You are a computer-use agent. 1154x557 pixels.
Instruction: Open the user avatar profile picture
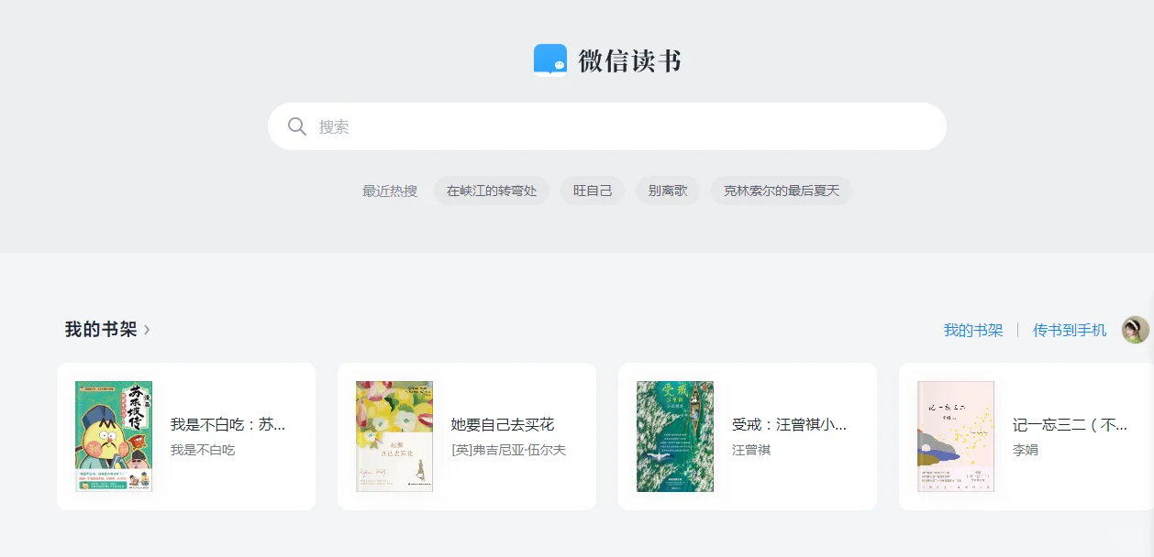1136,330
